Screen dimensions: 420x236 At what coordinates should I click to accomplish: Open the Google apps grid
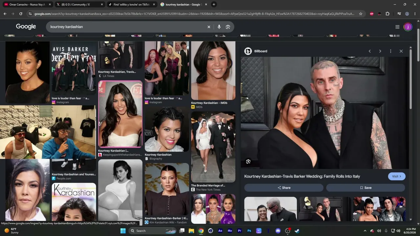click(397, 27)
